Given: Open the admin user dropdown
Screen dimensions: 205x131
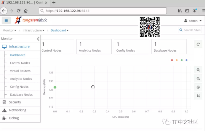Looking at the screenshot, I should point(193,21).
